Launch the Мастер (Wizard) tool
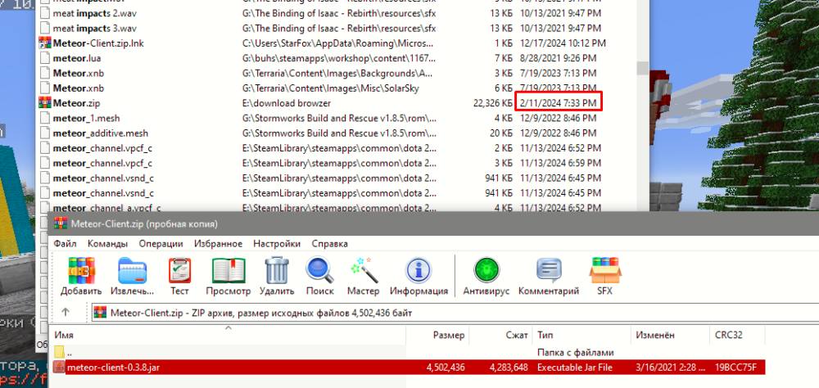 tap(363, 276)
